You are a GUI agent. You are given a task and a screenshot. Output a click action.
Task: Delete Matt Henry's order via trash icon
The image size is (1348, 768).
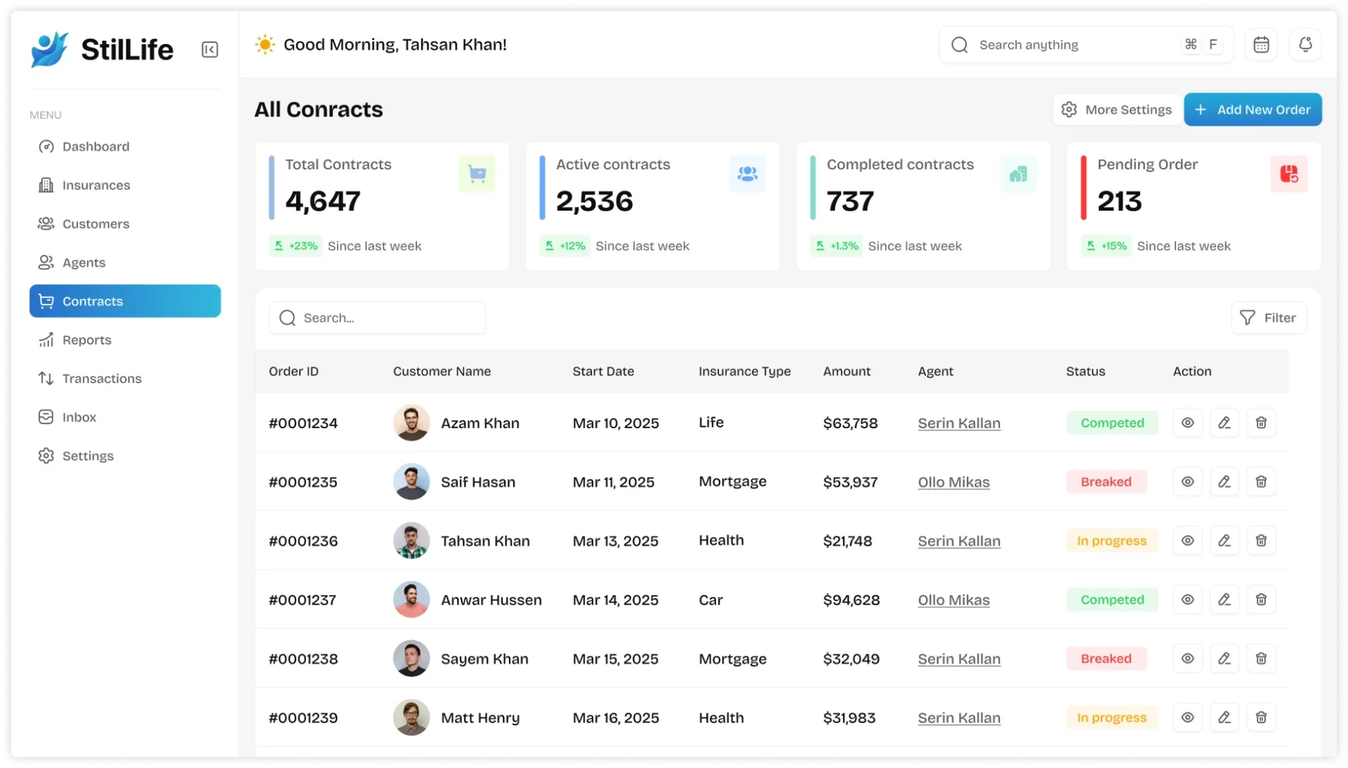point(1261,717)
